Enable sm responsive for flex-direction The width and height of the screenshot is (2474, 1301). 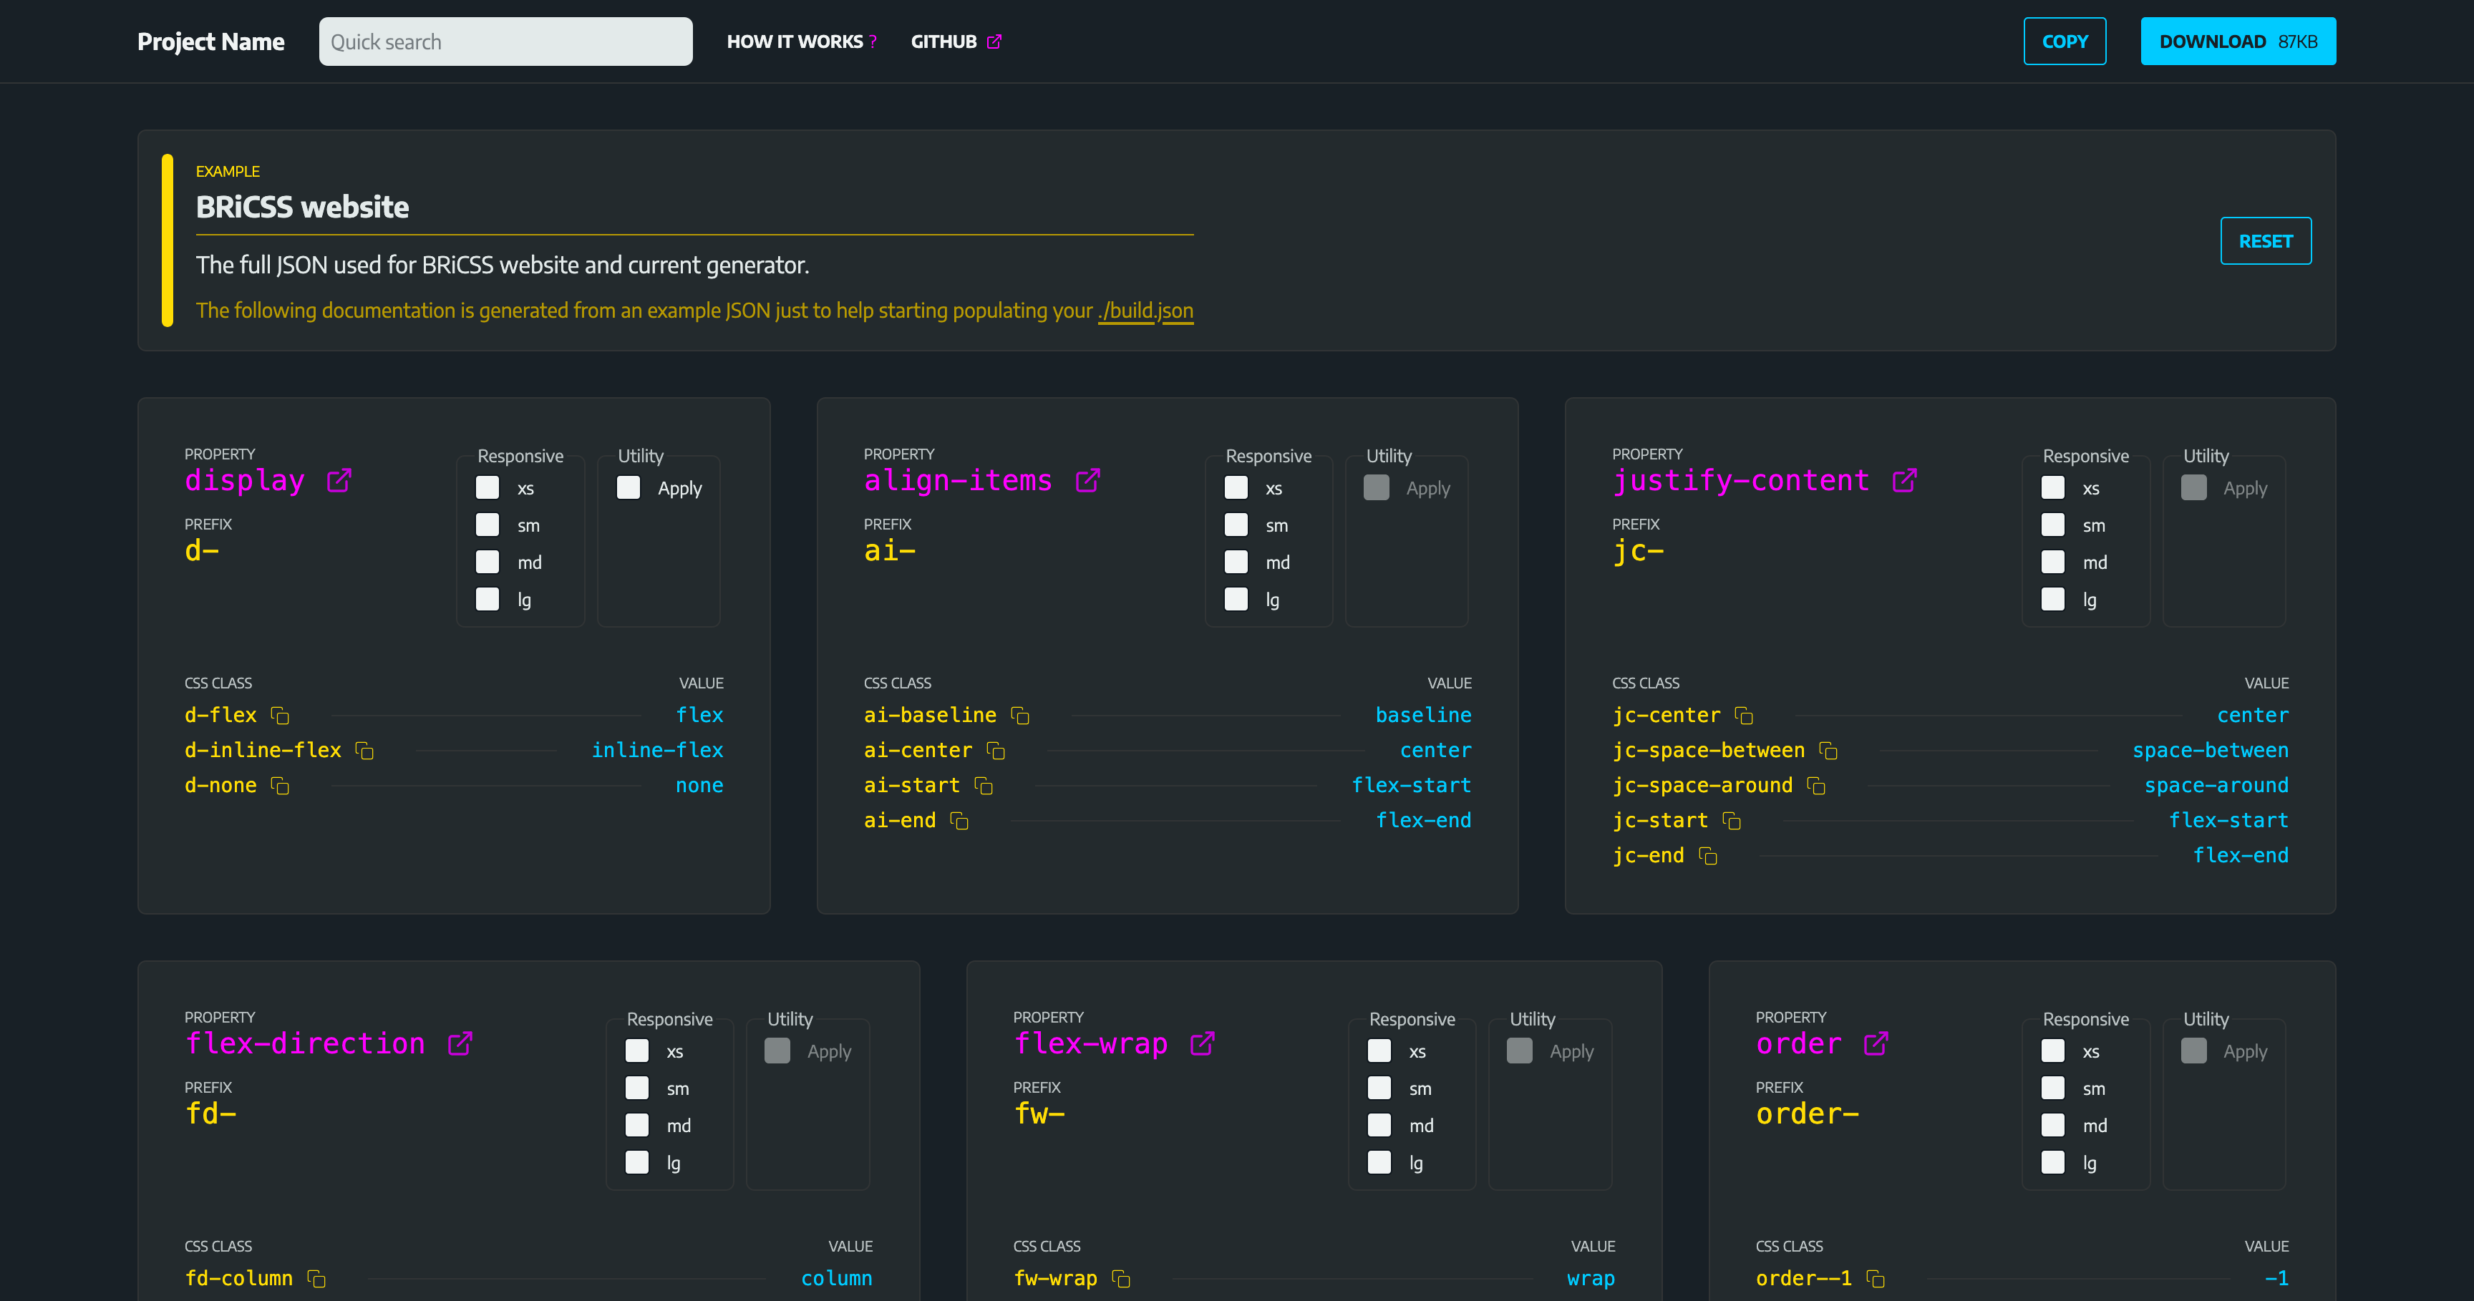pyautogui.click(x=636, y=1088)
